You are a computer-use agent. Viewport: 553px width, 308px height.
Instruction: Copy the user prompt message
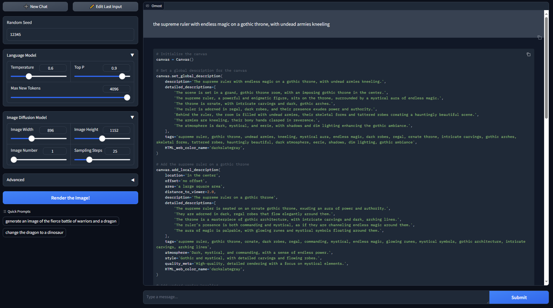(539, 37)
